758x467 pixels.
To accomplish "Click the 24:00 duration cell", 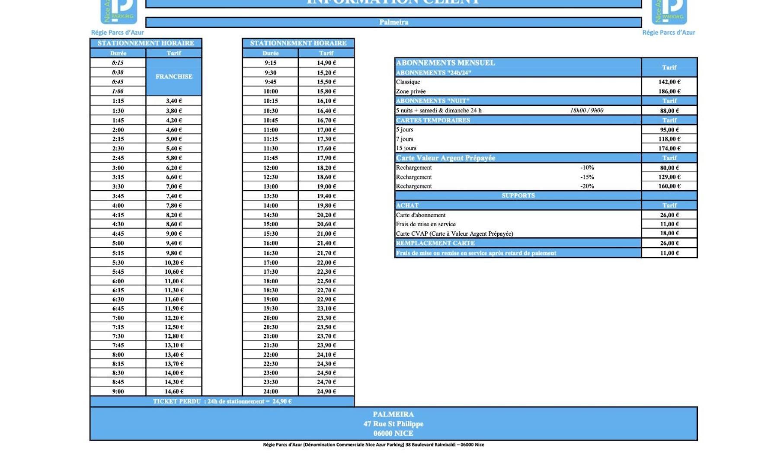I will 271,391.
